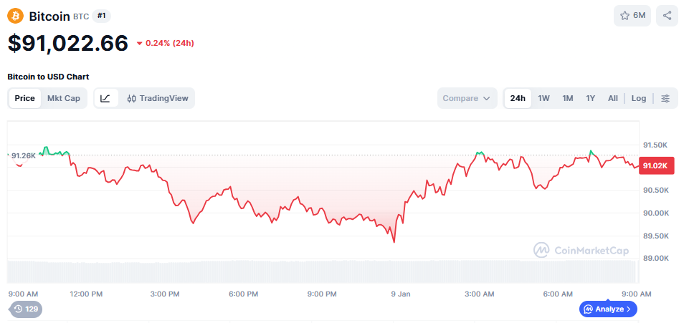Image resolution: width=689 pixels, height=323 pixels.
Task: Toggle chart to Mkt Cap view
Action: tap(64, 98)
